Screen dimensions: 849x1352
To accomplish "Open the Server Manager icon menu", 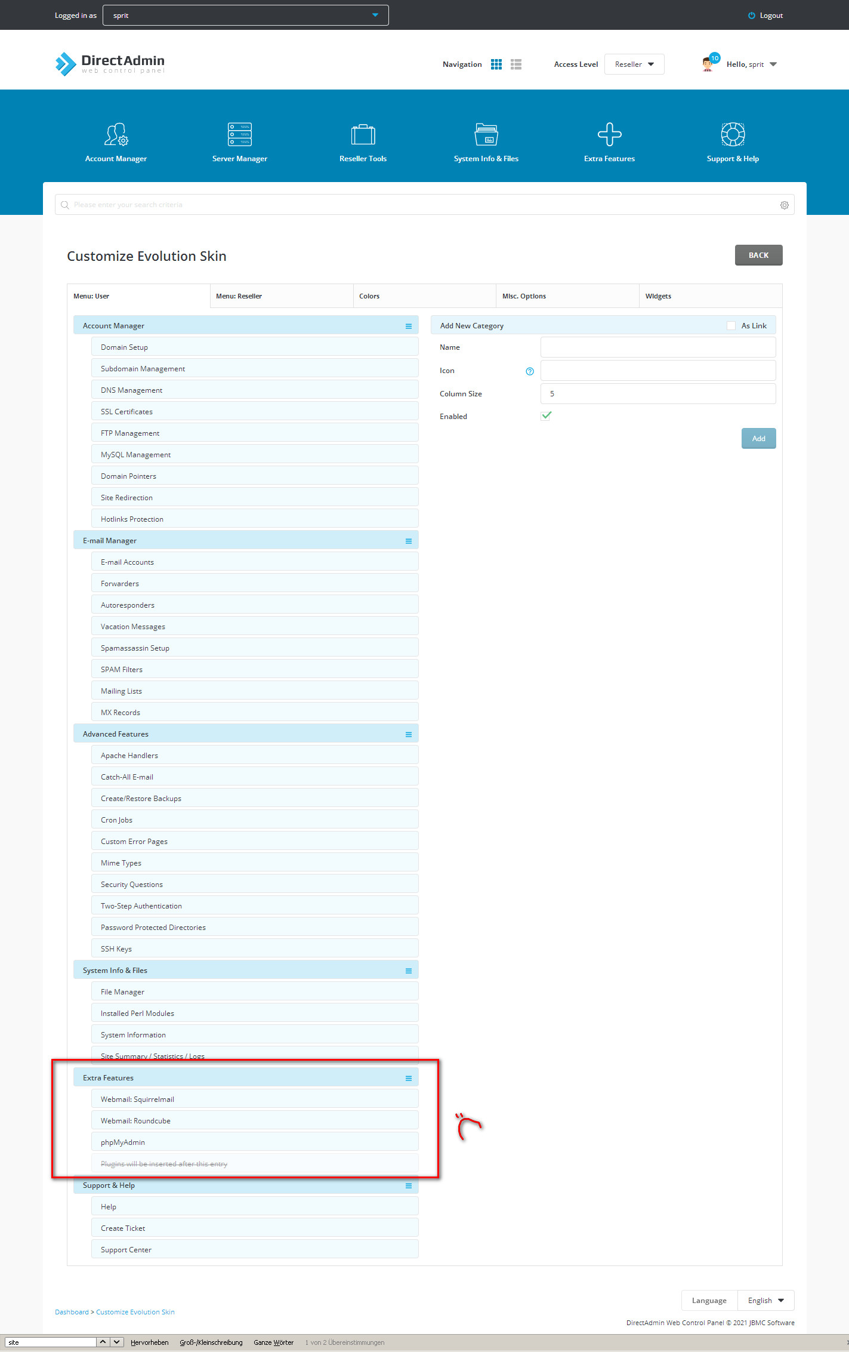I will tap(239, 135).
